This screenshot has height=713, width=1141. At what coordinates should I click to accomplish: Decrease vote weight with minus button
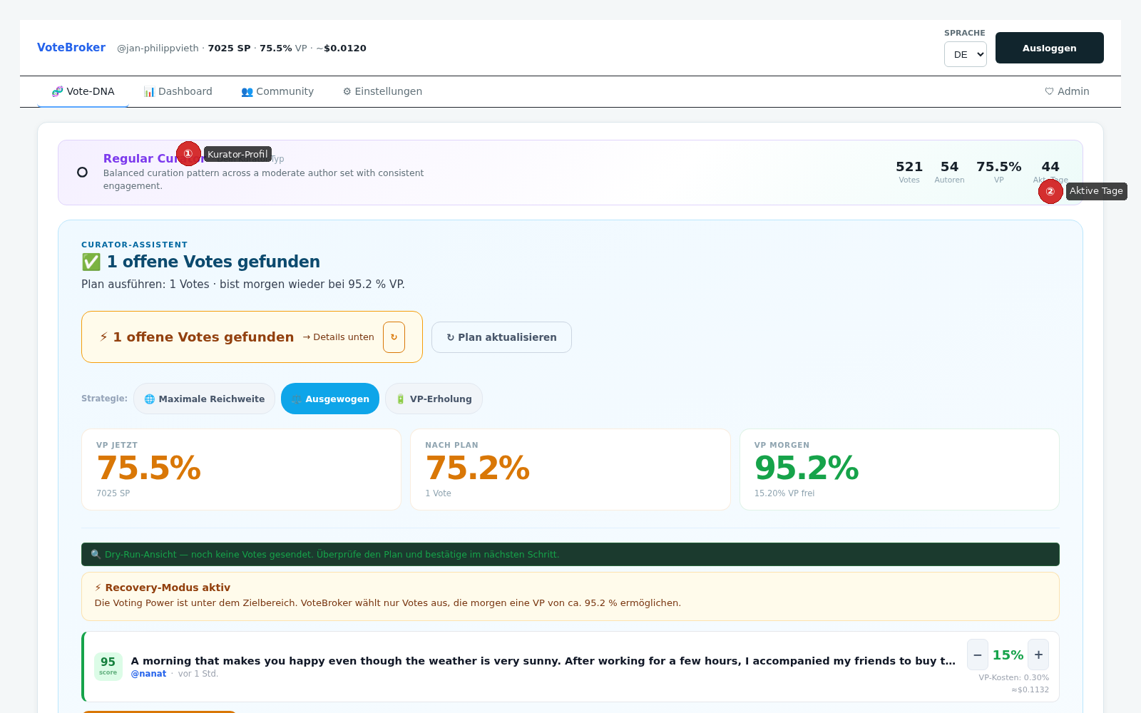977,655
